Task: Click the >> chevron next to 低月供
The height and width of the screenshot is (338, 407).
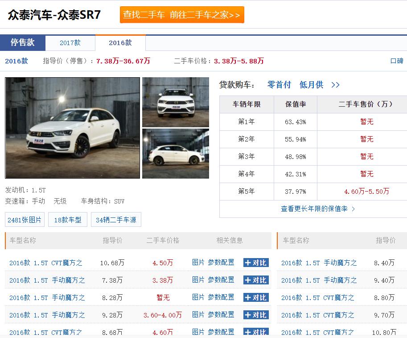Action: pyautogui.click(x=334, y=84)
